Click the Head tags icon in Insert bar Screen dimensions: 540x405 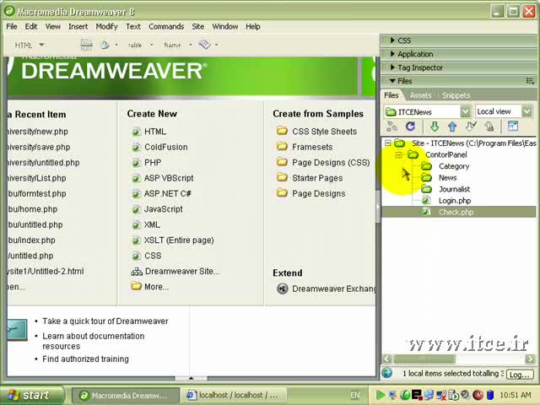click(105, 45)
